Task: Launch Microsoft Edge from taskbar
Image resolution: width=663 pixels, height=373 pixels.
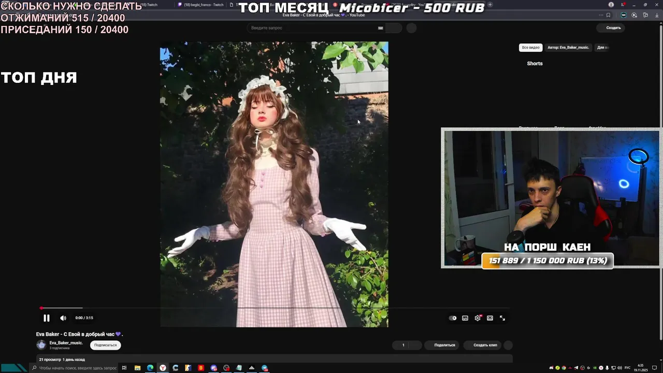Action: click(150, 368)
